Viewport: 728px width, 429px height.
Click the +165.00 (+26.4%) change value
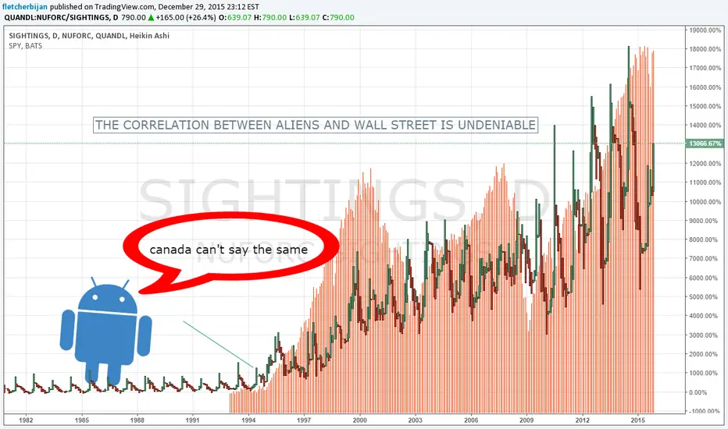(x=186, y=18)
